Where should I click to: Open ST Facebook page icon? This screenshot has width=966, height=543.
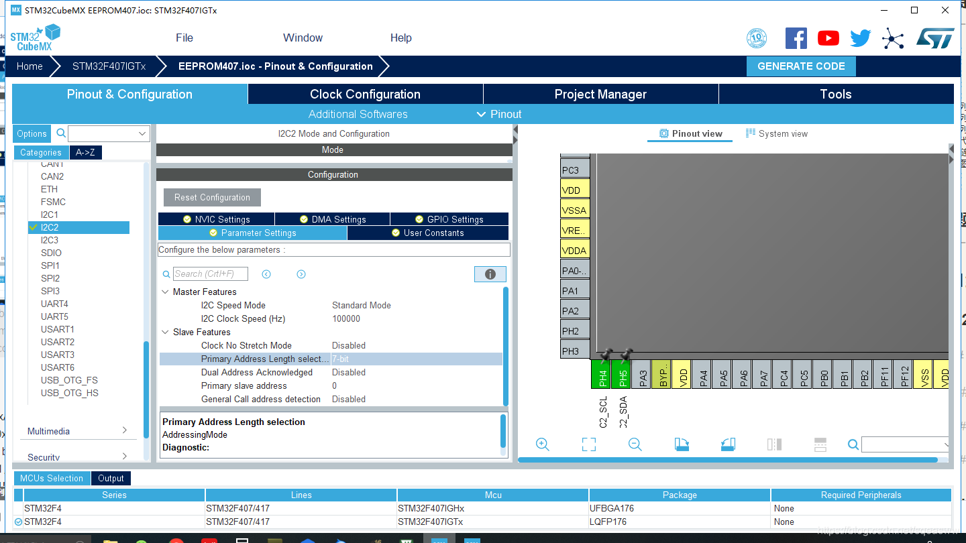tap(796, 38)
